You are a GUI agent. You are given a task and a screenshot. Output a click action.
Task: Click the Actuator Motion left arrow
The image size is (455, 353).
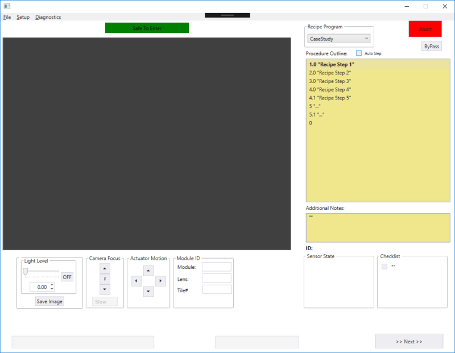tap(136, 280)
